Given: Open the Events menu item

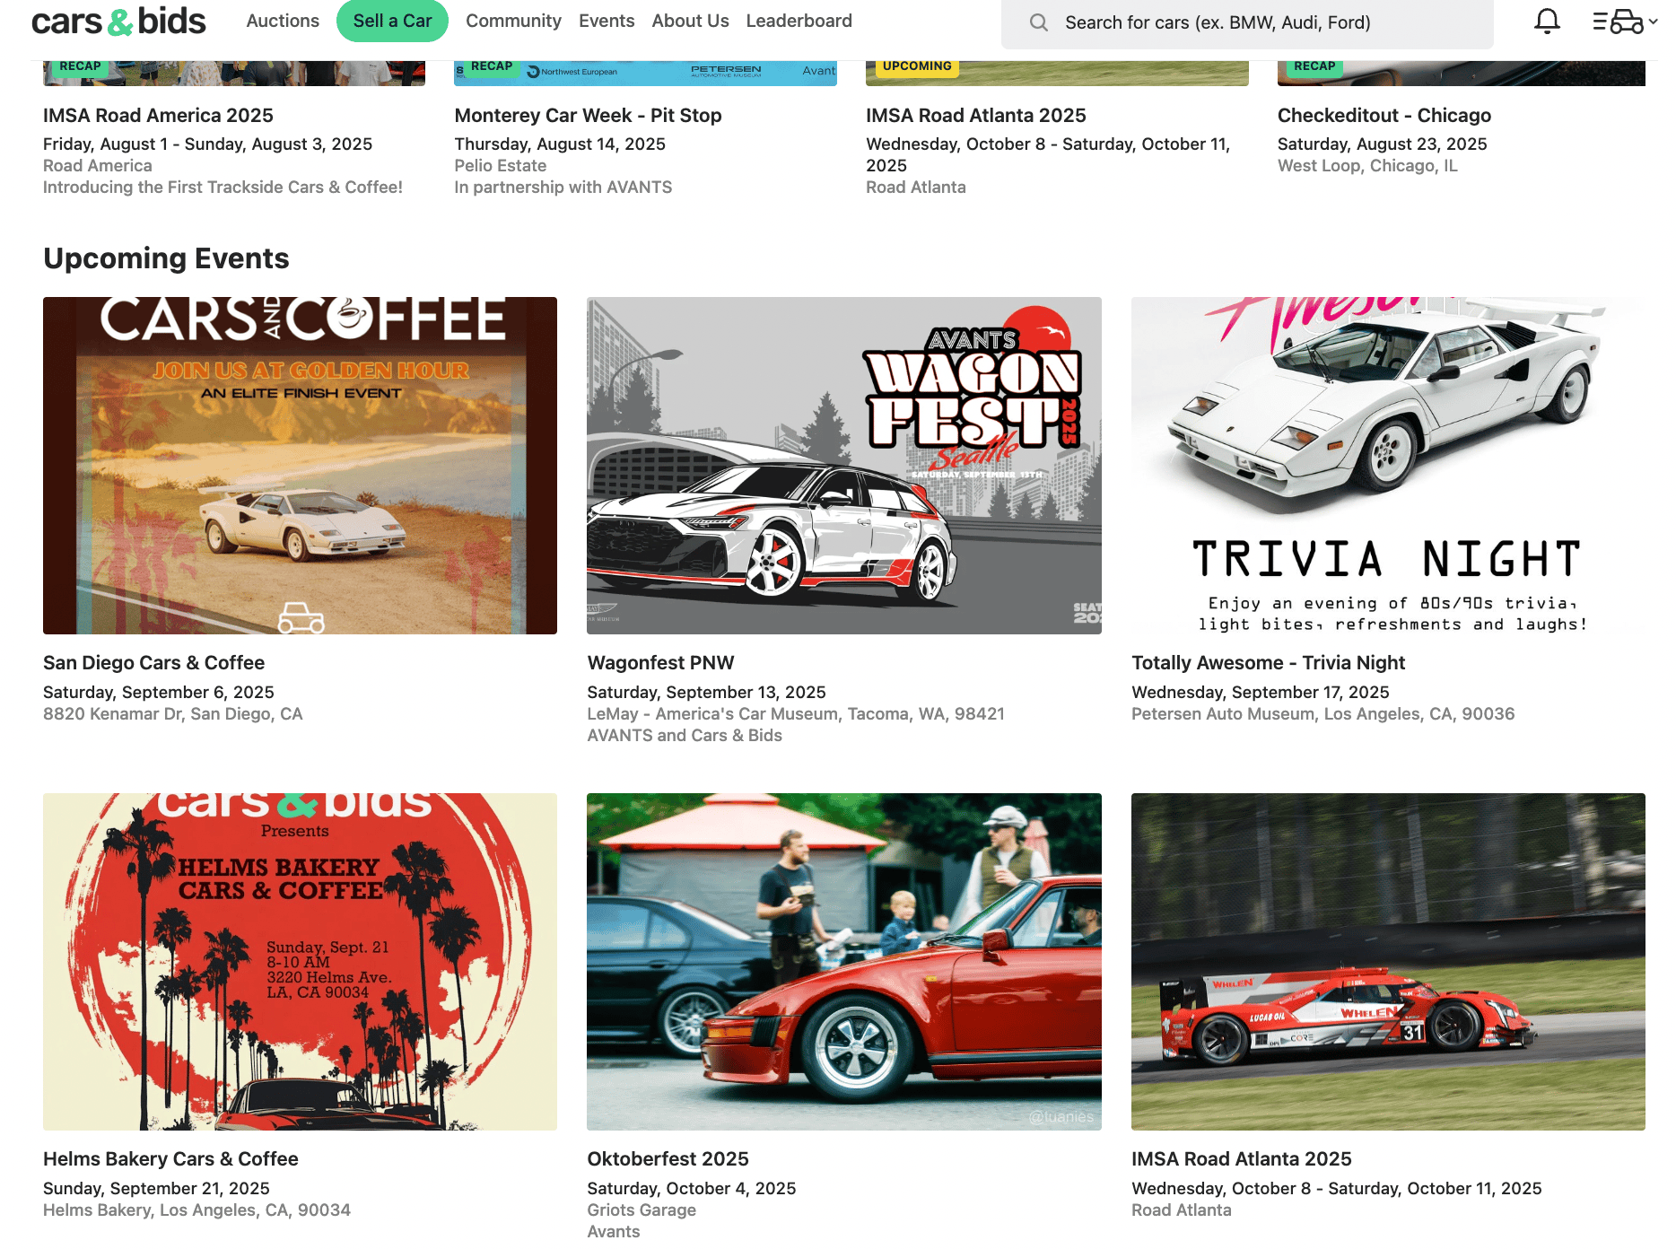Looking at the screenshot, I should pos(607,21).
